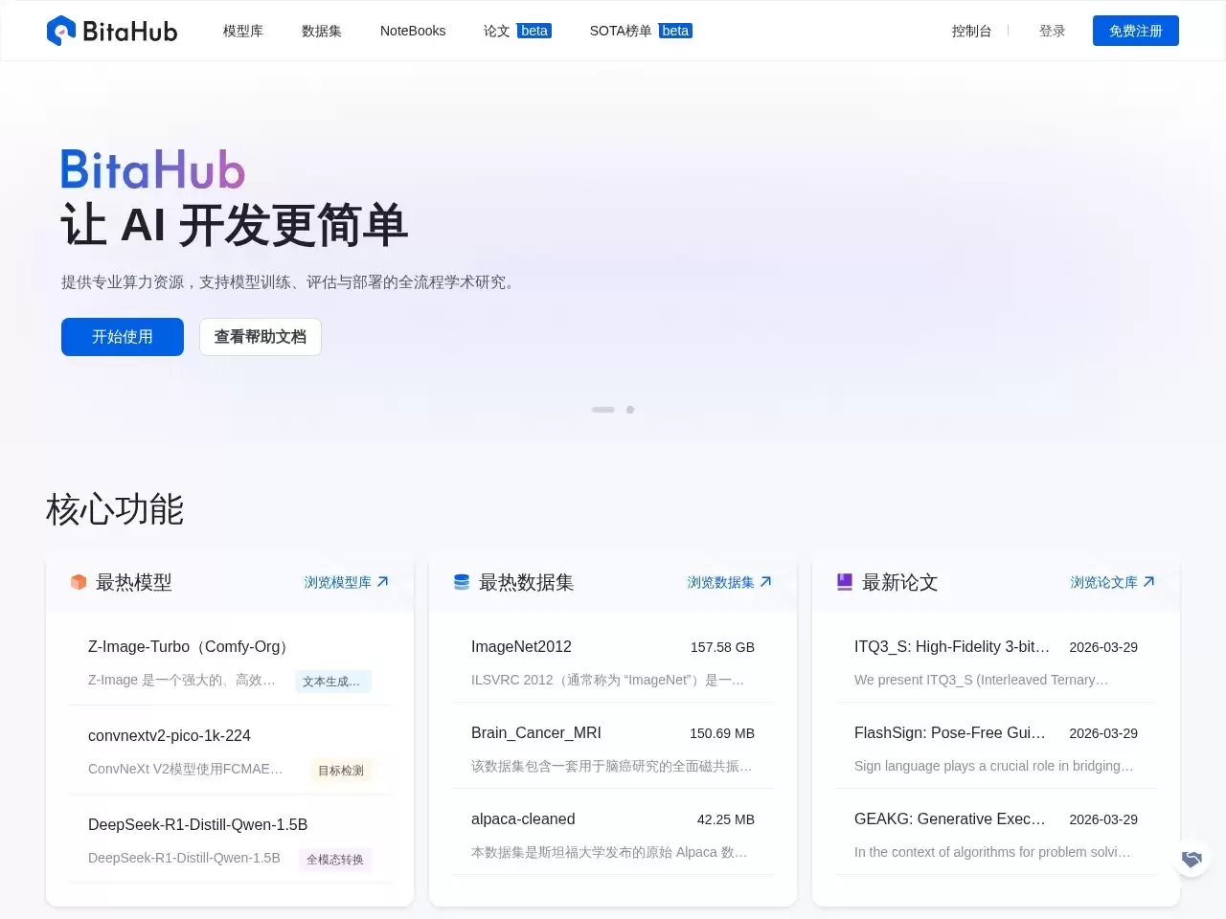Click the ILSVRC 2012 dataset description
This screenshot has width=1226, height=919.
click(x=608, y=680)
